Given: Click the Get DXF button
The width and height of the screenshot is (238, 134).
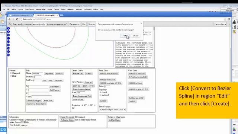Looking at the screenshot, I should (132, 102).
